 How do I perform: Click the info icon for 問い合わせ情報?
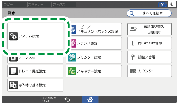pos(133,43)
